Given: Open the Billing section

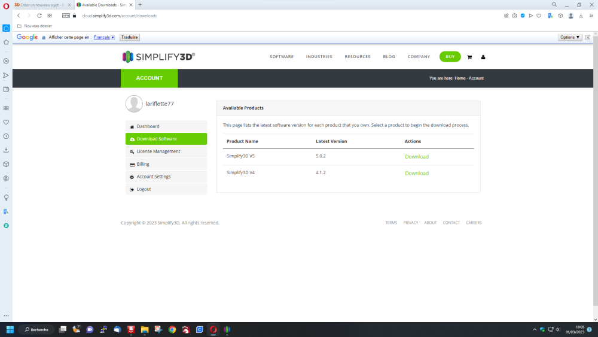Looking at the screenshot, I should pos(166,164).
